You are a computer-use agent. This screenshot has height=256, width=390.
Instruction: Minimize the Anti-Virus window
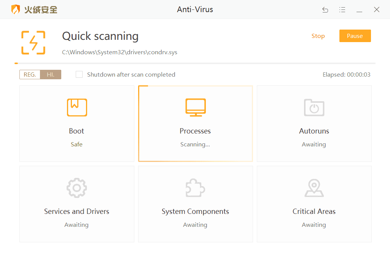coord(359,10)
